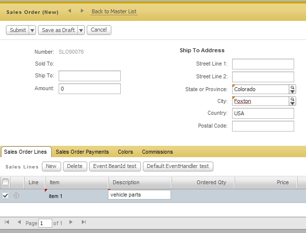
Task: Switch to the Sales Order Payments tab
Action: (82, 152)
